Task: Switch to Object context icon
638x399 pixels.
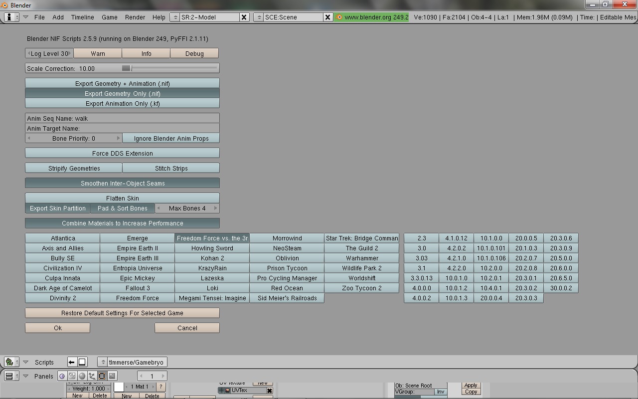Action: click(x=92, y=376)
